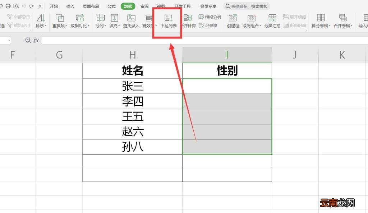Select the 姓名 header cell
The width and height of the screenshot is (368, 213).
click(x=133, y=71)
